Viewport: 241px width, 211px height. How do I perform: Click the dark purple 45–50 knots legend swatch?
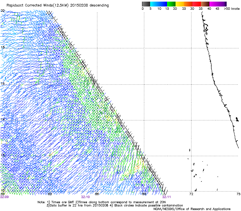222,4
